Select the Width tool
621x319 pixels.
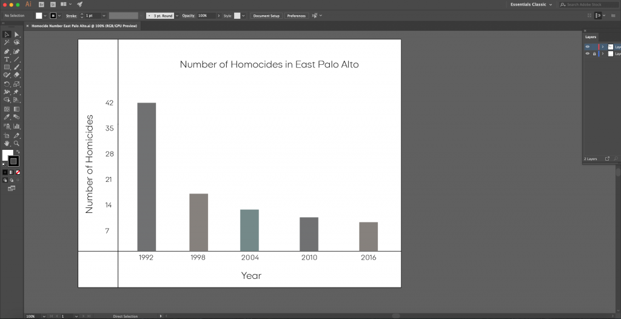pos(7,92)
